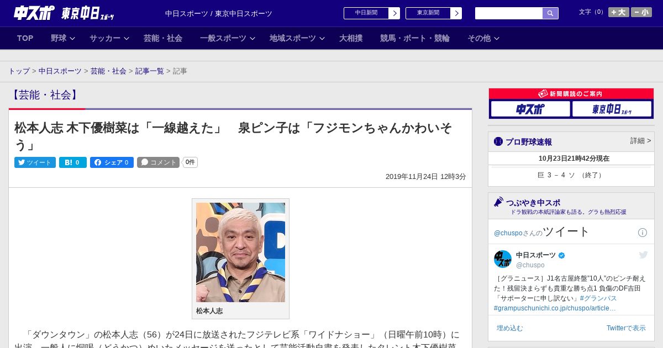Screen dimensions: 663x348
Task: Click the 東京中日 subscription banner button
Action: point(612,109)
